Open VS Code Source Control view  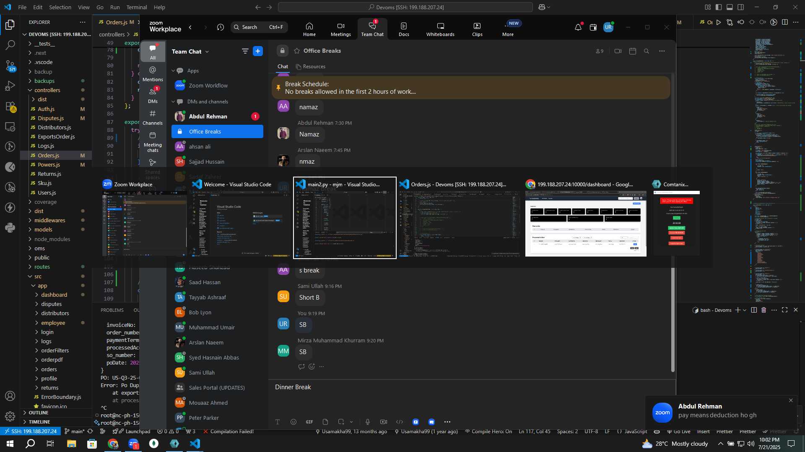click(10, 65)
